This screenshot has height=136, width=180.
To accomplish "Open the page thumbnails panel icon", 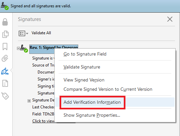I will 5,34.
